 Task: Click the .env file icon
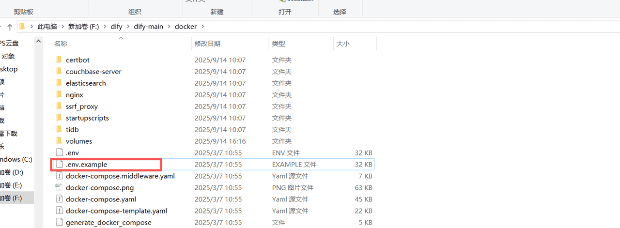tap(59, 153)
